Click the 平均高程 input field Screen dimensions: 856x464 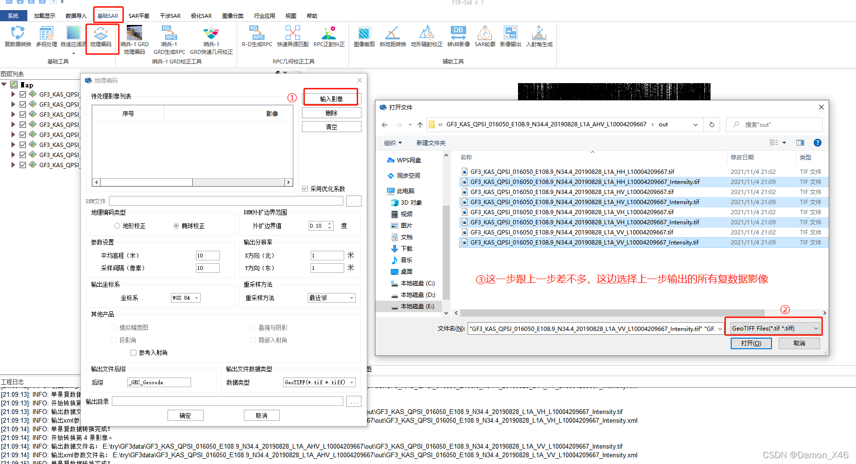pyautogui.click(x=207, y=256)
